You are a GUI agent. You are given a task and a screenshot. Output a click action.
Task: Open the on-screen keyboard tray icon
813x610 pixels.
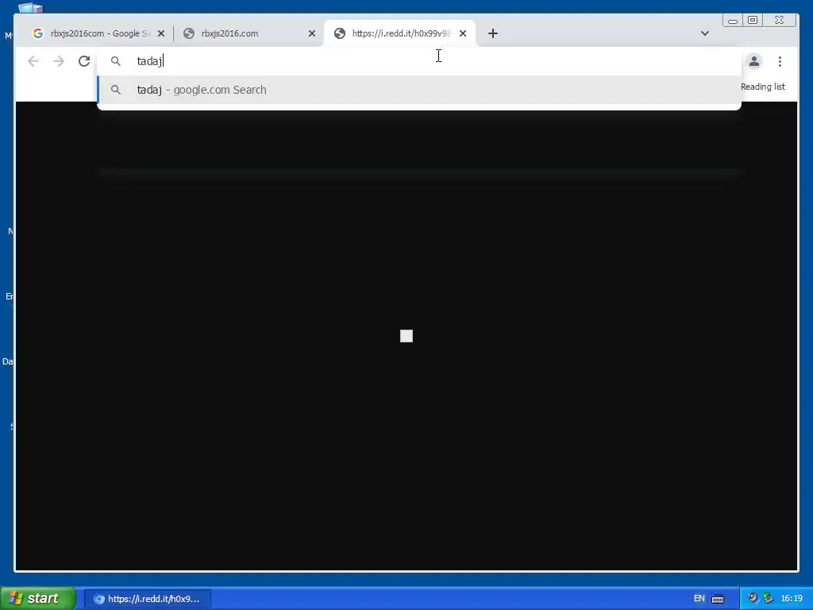pos(718,599)
